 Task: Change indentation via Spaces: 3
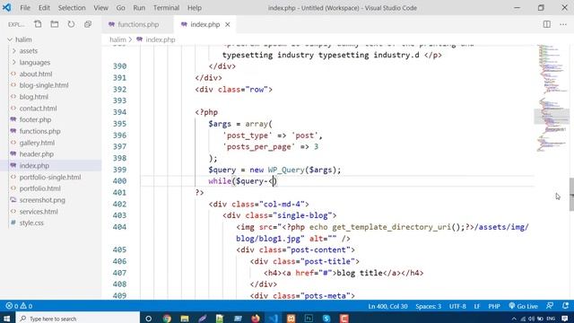428,306
